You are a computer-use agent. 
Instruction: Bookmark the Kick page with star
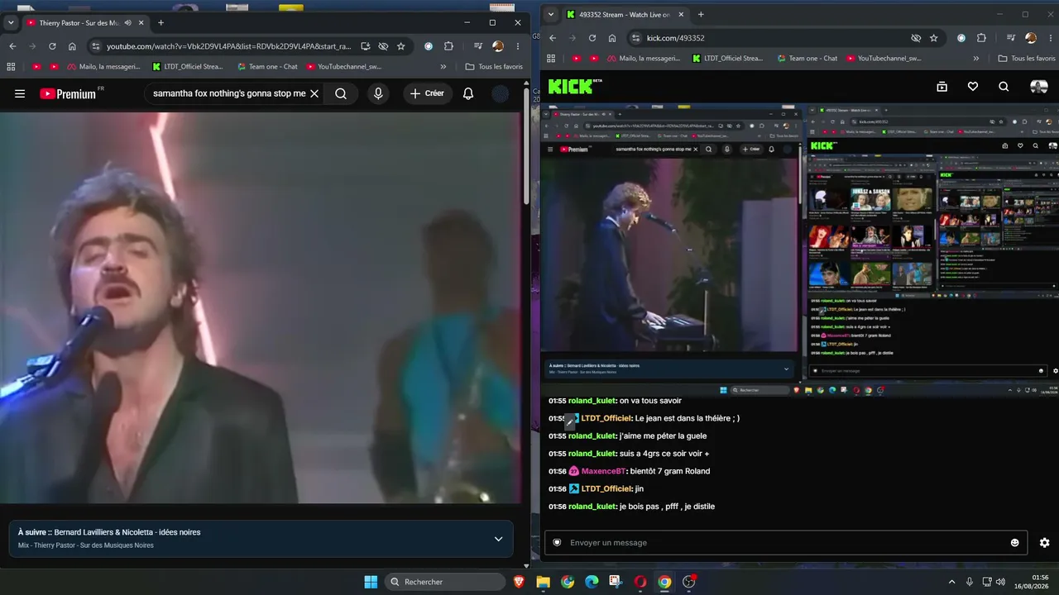(934, 38)
